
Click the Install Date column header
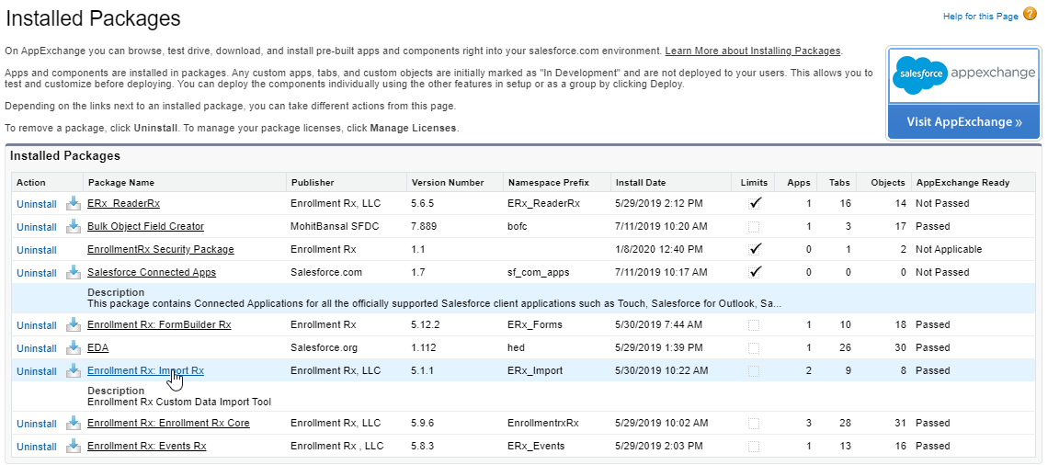pos(641,183)
